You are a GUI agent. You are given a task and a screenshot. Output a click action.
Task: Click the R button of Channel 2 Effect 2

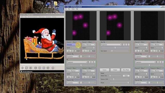88,77
